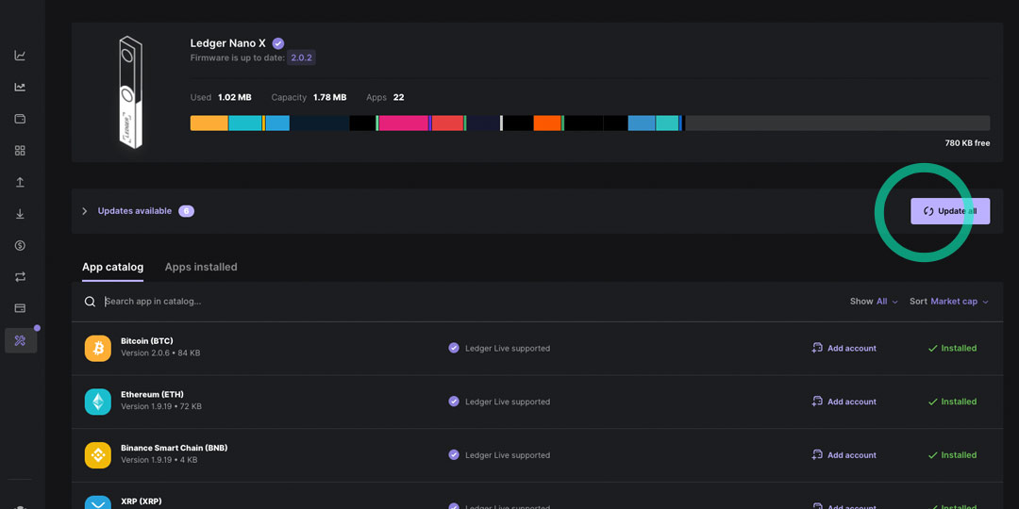Click the Receive download-arrow icon in sidebar
1019x509 pixels.
pos(20,214)
